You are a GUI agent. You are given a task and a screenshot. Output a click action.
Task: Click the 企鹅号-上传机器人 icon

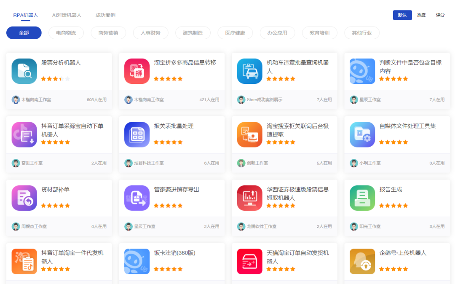362,261
